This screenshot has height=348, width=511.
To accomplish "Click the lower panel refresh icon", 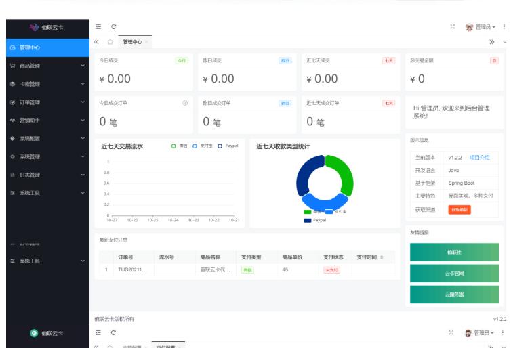I will click(x=113, y=332).
